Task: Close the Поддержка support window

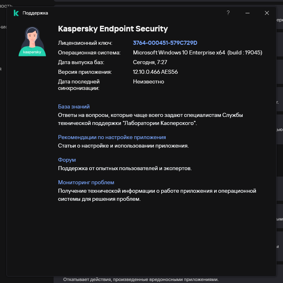Action: (267, 13)
